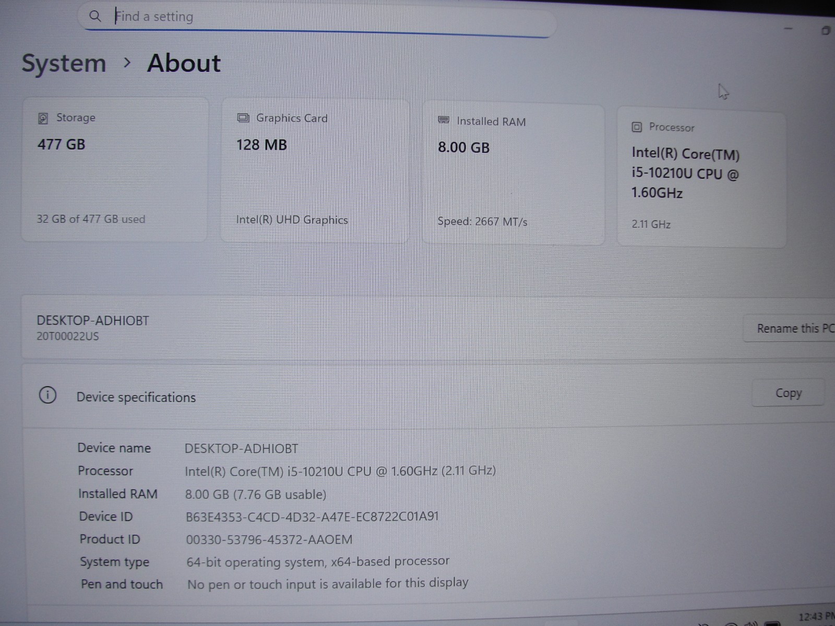Screen dimensions: 835x626
Task: Click the Storage card drive icon
Action: pos(43,118)
